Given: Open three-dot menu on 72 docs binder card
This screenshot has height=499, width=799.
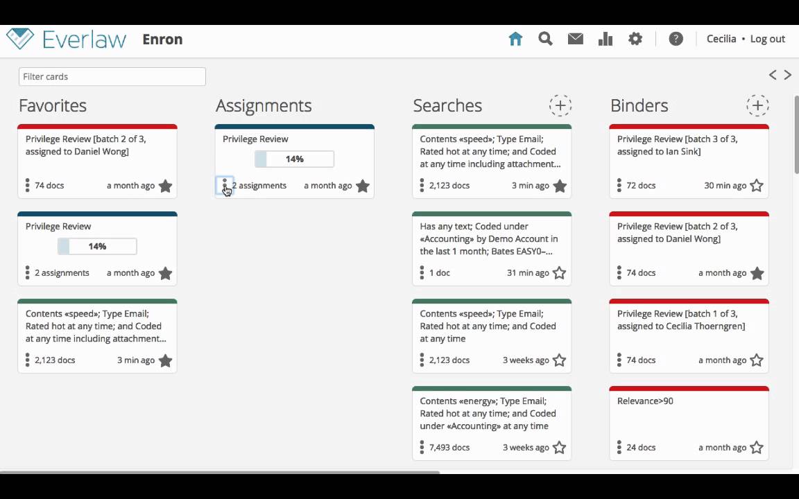Looking at the screenshot, I should [619, 185].
